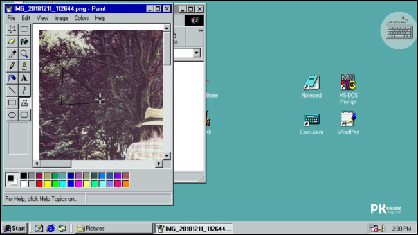Viewport: 418px width, 235px height.
Task: Click the horizontal scrollbar right arrow
Action: (x=159, y=164)
